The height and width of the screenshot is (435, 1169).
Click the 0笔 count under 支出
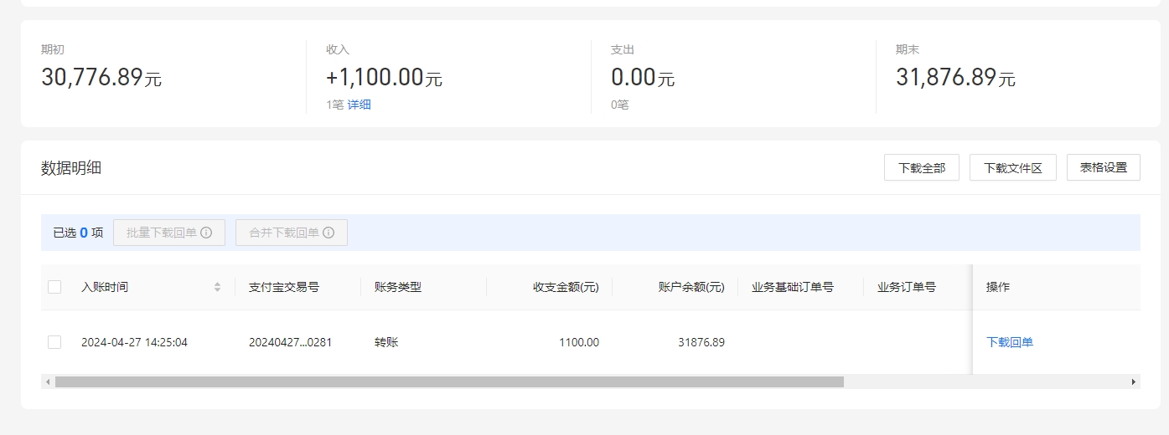pyautogui.click(x=620, y=105)
